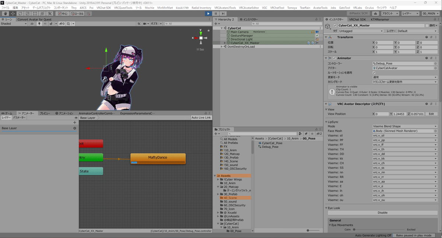
Task: Click the Play button
Action: (208, 14)
